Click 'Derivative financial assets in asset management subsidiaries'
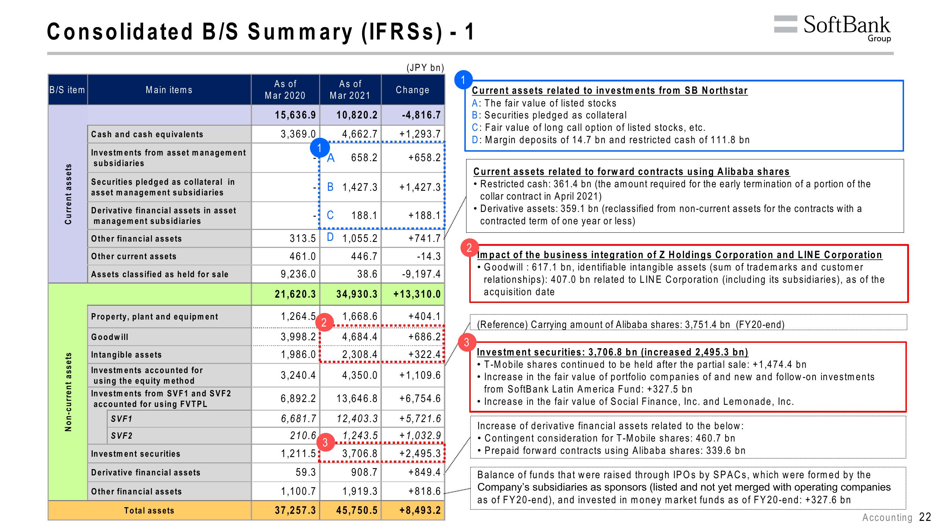This screenshot has height=529, width=940. coord(164,216)
